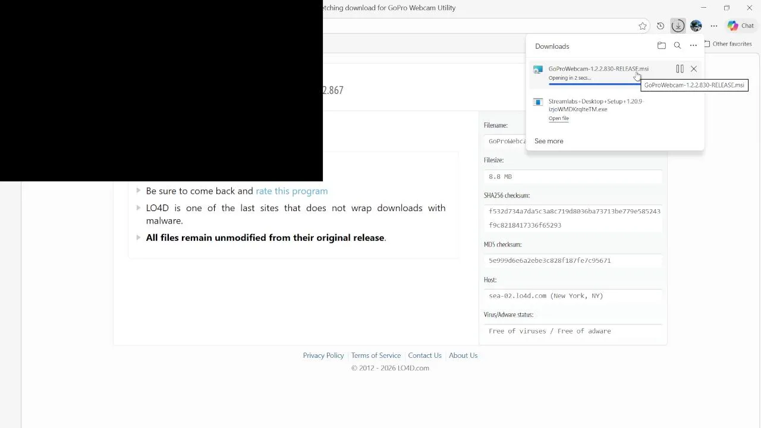Screen dimensions: 761x428
Task: Open Contact Us footer link
Action: [424, 355]
